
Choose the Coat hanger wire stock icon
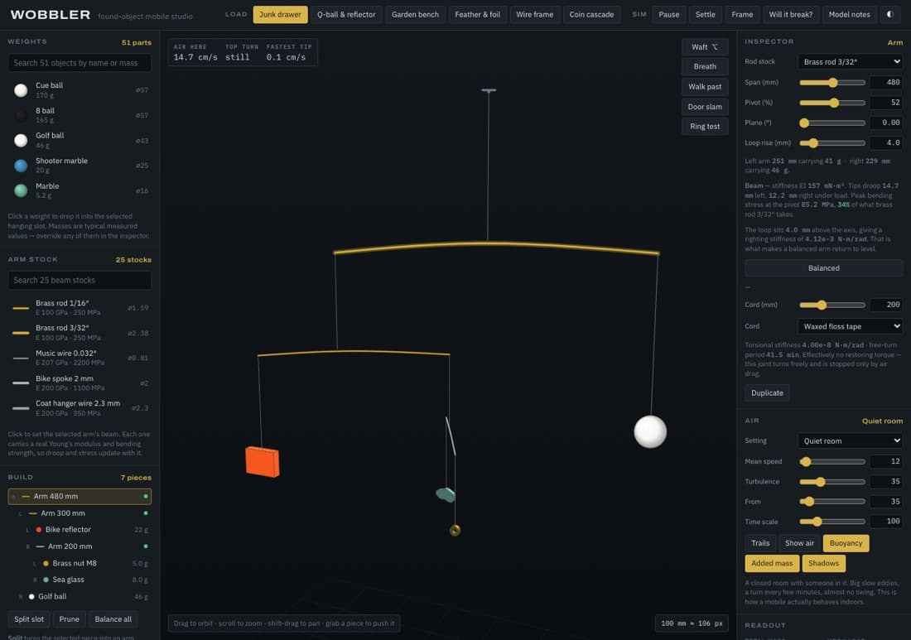pyautogui.click(x=21, y=408)
